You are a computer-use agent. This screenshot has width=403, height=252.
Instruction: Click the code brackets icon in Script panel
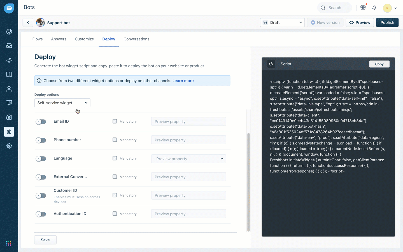(x=271, y=64)
